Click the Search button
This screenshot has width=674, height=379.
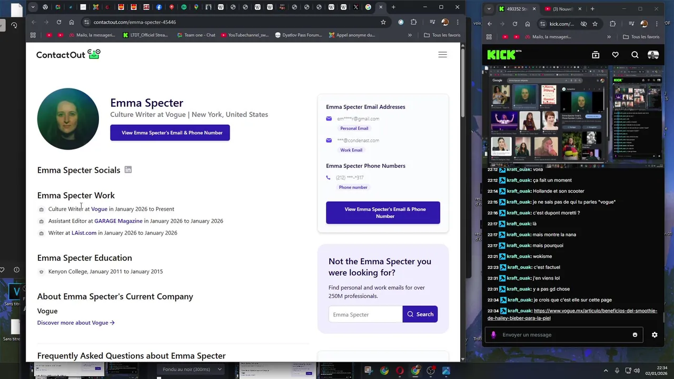(420, 314)
